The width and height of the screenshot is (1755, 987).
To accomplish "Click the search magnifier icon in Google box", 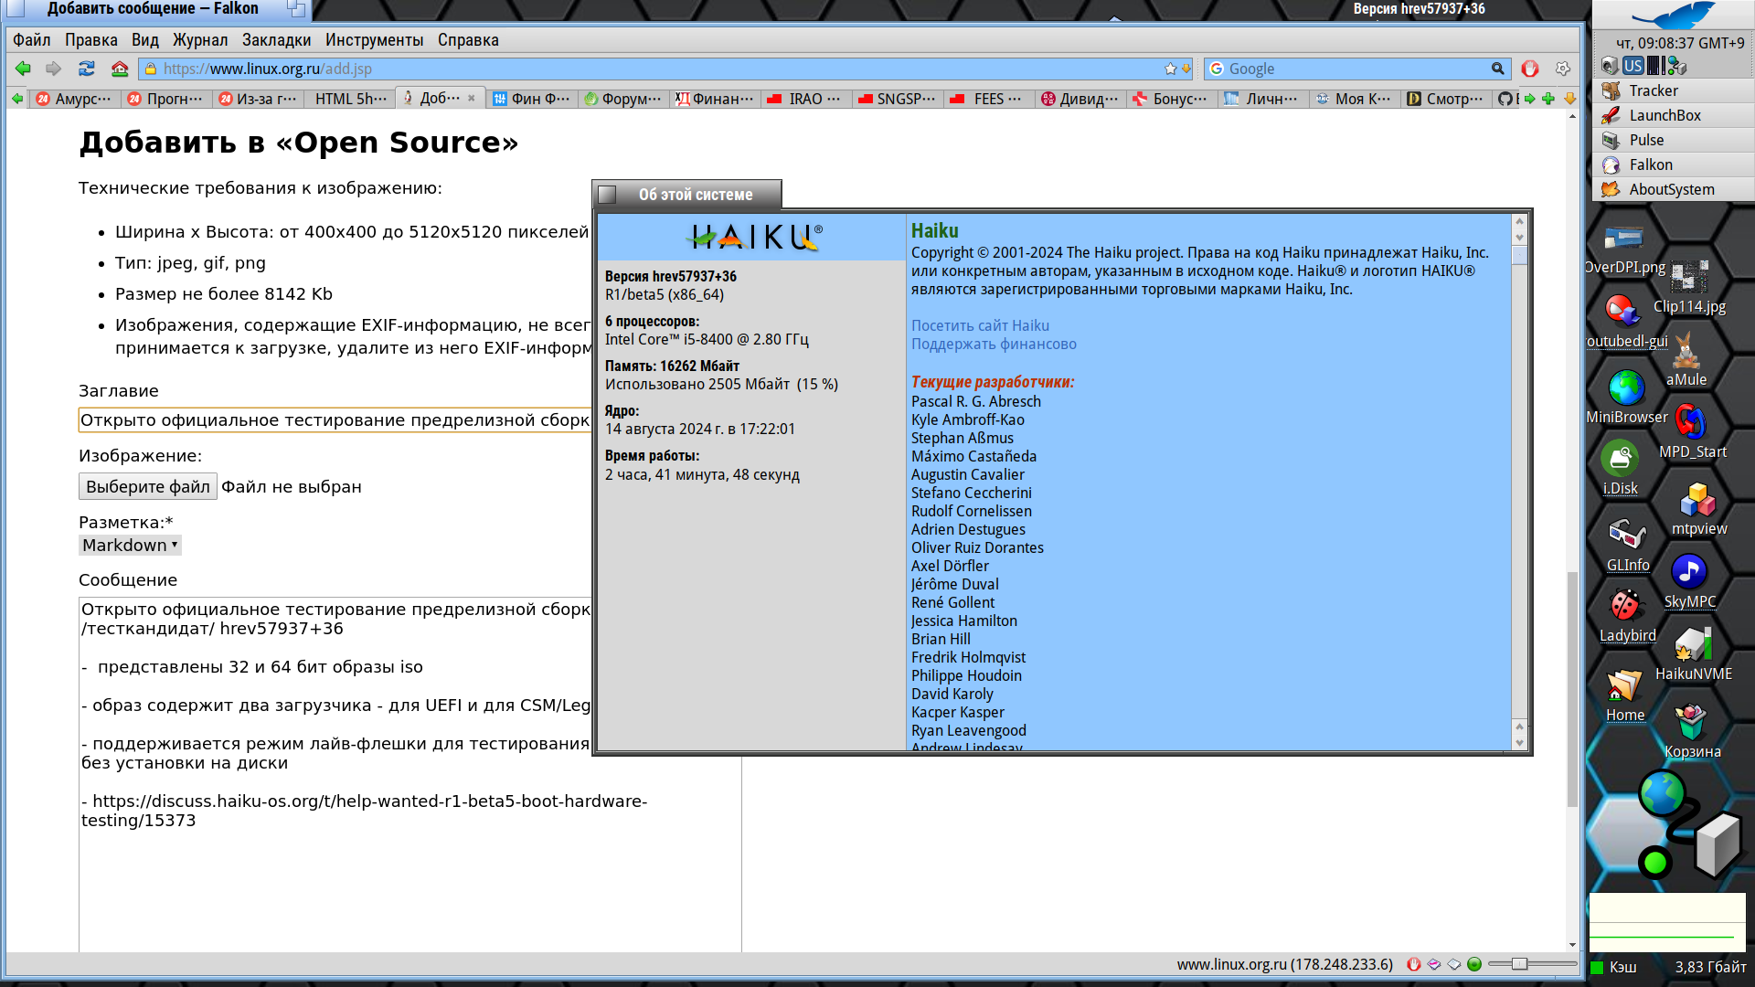I will coord(1497,69).
